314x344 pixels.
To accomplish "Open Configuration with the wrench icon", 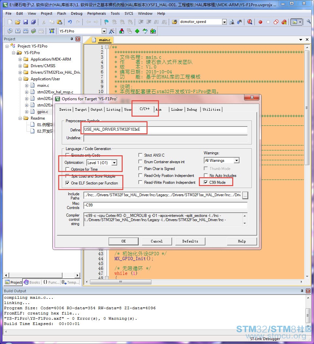I will point(308,22).
